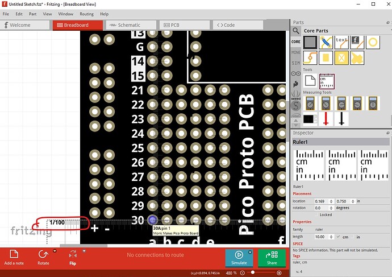Open the Core Parts bin options menu
392x277 pixels.
tap(390, 30)
